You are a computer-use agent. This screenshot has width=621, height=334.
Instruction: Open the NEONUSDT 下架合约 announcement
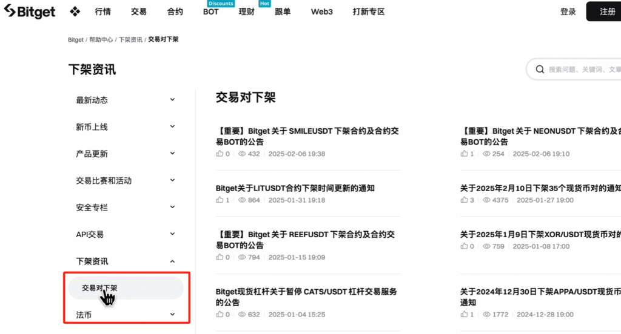pos(540,136)
